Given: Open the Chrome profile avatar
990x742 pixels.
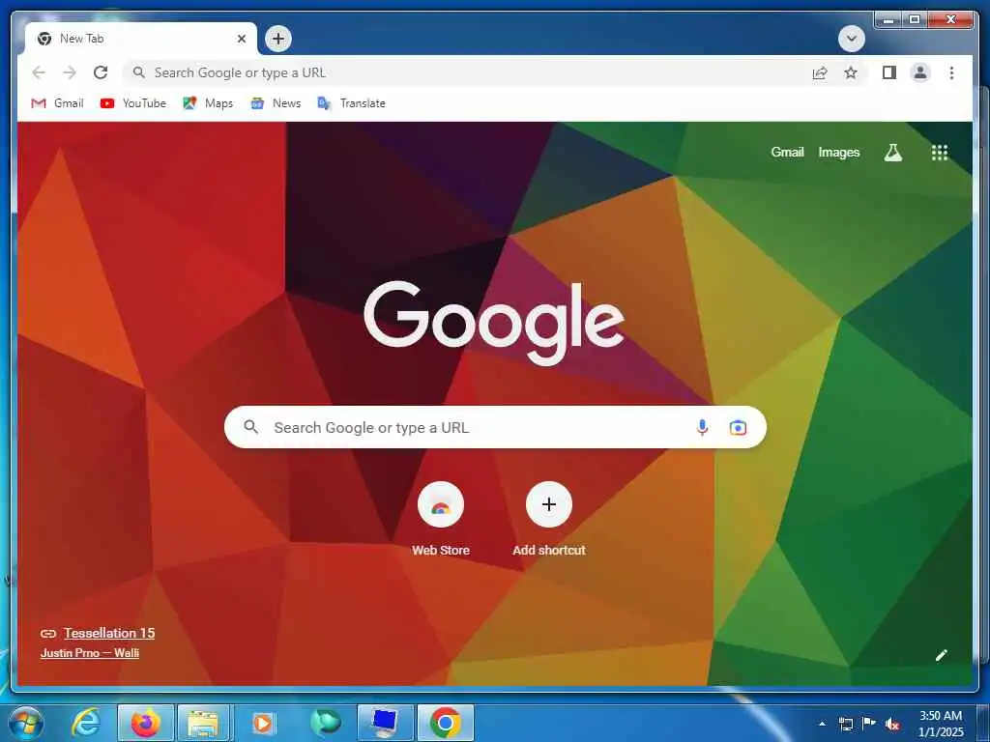Looking at the screenshot, I should (x=920, y=72).
